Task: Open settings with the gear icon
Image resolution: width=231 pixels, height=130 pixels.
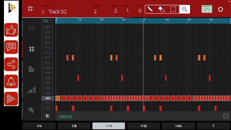Action: [221, 9]
